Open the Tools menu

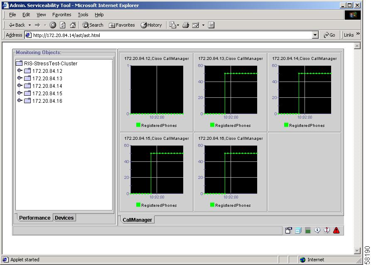(83, 15)
